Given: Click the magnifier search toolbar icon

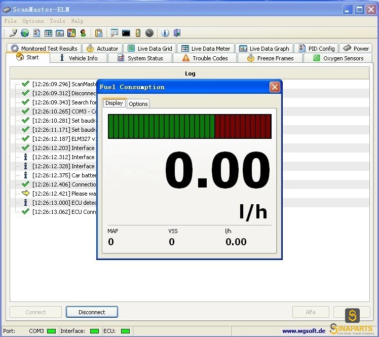Looking at the screenshot, I should (115, 33).
